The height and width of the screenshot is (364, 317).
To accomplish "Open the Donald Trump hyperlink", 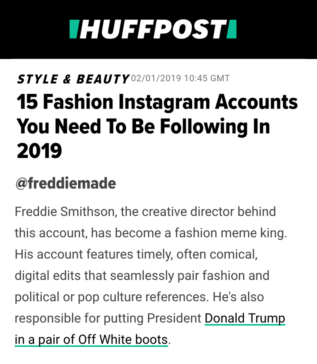I will coord(245,318).
